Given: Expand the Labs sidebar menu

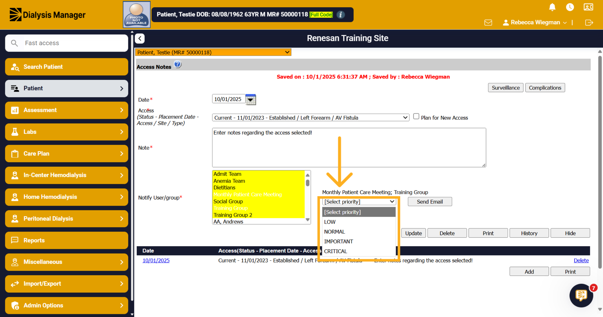Looking at the screenshot, I should (x=67, y=132).
